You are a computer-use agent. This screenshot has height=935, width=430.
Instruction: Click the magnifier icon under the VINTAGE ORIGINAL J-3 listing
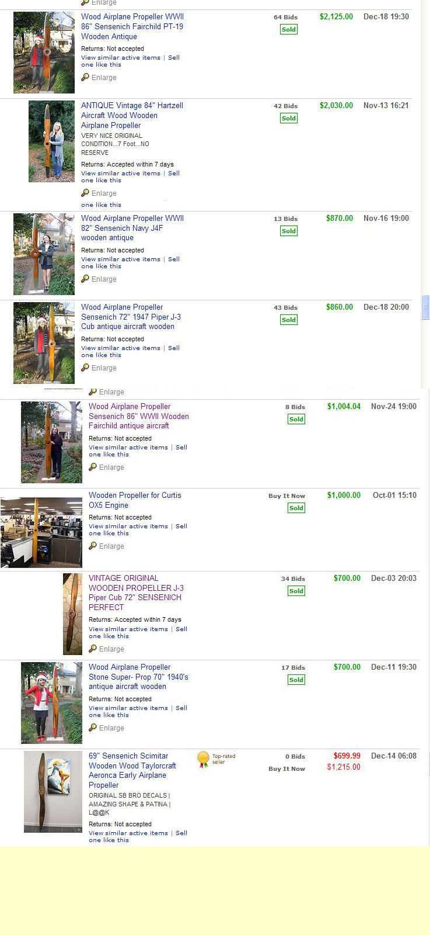pos(93,649)
